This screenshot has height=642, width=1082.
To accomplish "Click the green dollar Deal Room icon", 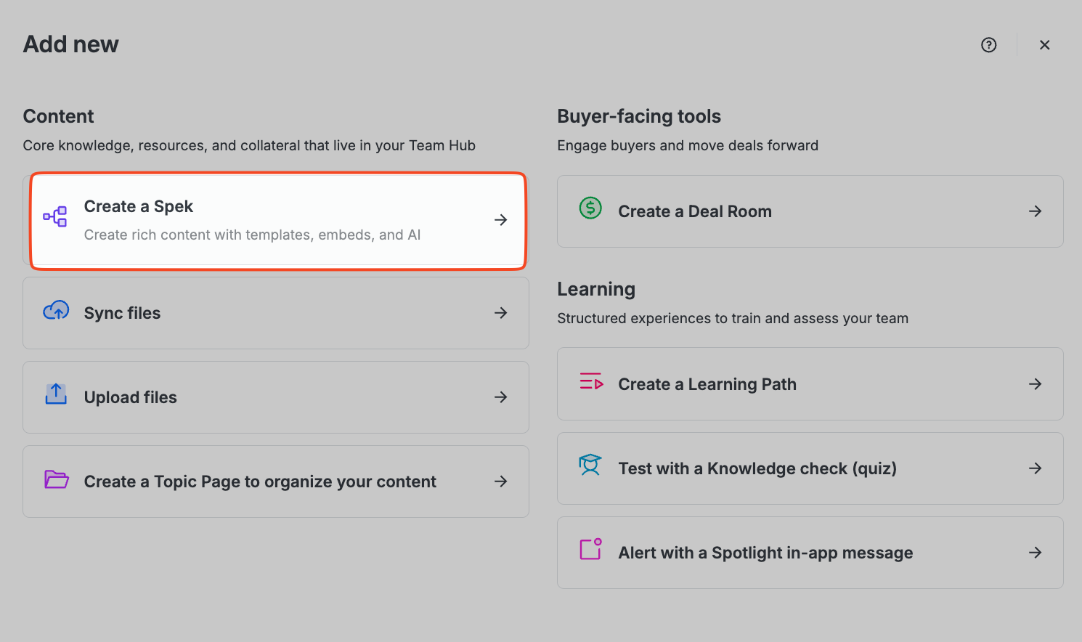I will (x=590, y=208).
